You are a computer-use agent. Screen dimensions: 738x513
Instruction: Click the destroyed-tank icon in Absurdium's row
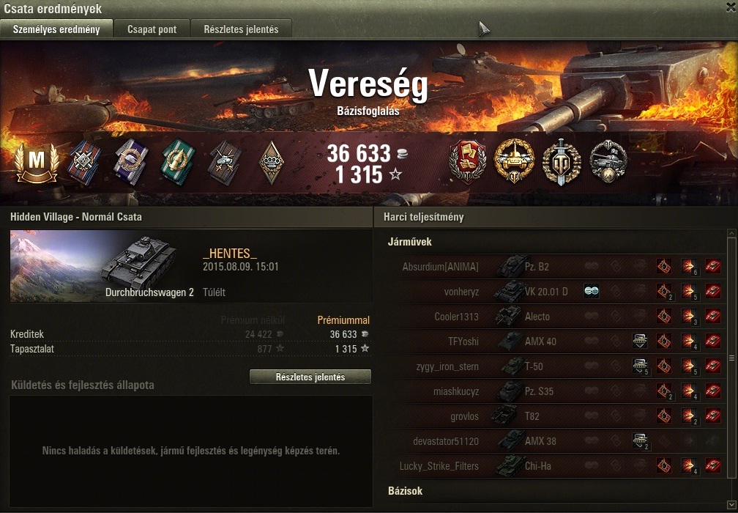pyautogui.click(x=712, y=267)
